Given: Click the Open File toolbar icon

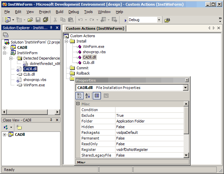Looking at the screenshot, I should pyautogui.click(x=30, y=20).
